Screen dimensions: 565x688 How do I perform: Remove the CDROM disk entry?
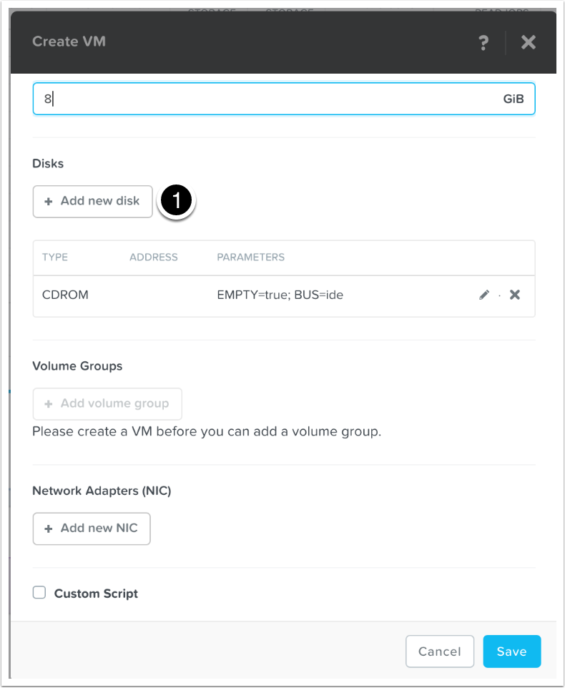514,295
